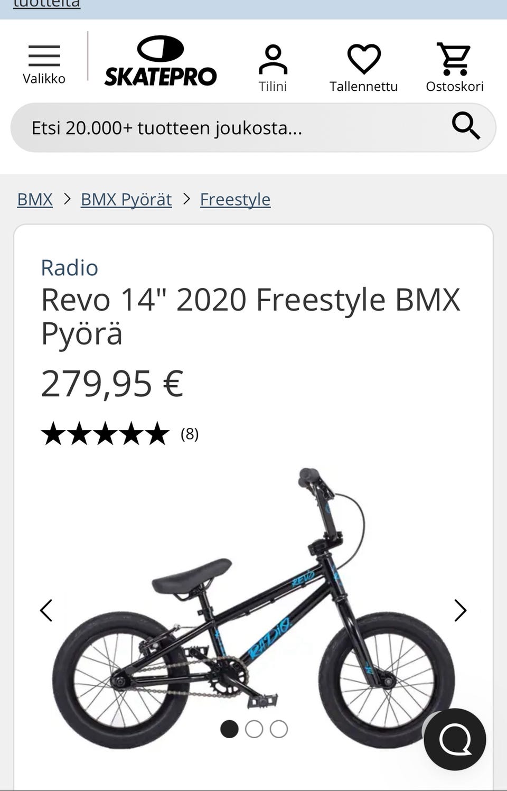
Task: Open the Tilini account icon
Action: pyautogui.click(x=273, y=69)
